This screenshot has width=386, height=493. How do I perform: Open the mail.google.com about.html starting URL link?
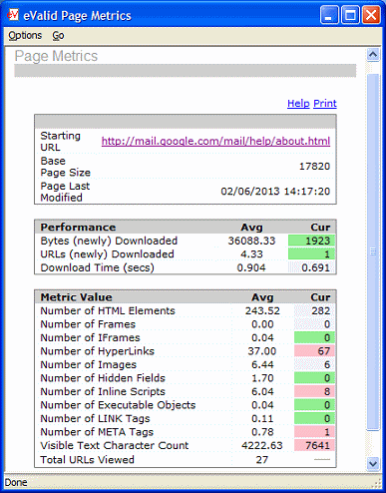(x=215, y=141)
